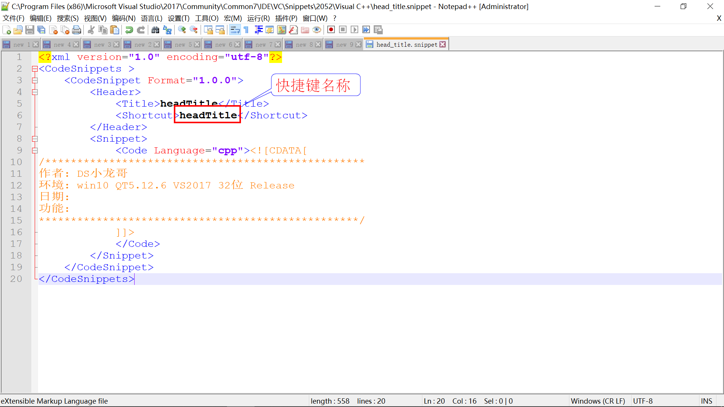
Task: Click the Save All toolbar icon
Action: point(41,30)
